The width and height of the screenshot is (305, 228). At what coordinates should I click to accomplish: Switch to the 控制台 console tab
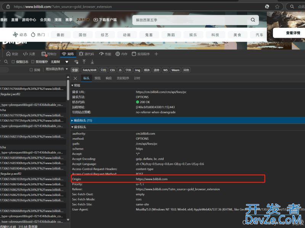(x=49, y=54)
